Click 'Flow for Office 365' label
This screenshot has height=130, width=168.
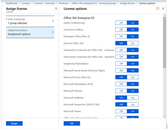74,43
